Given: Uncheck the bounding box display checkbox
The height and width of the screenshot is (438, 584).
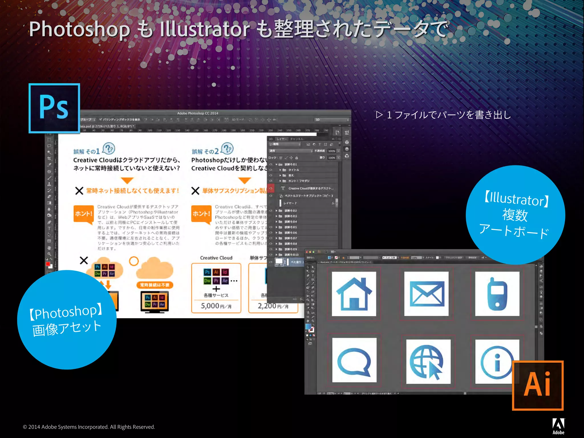Looking at the screenshot, I should click(x=100, y=119).
